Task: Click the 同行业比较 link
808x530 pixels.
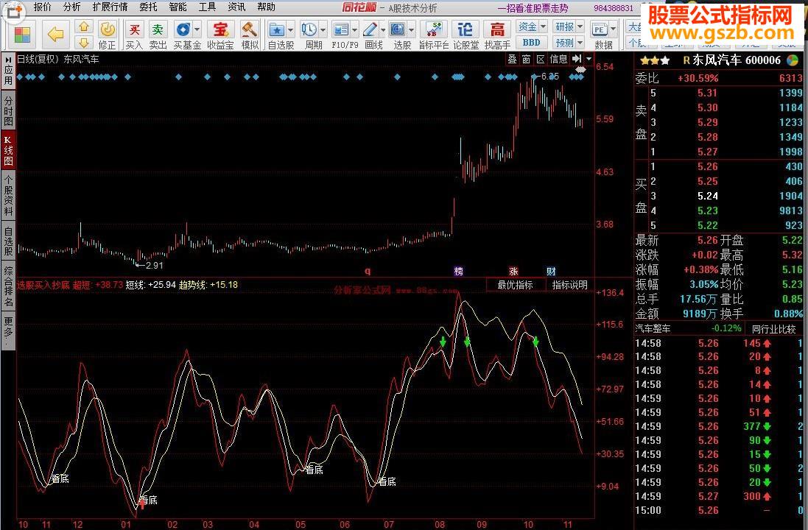Action: click(773, 329)
